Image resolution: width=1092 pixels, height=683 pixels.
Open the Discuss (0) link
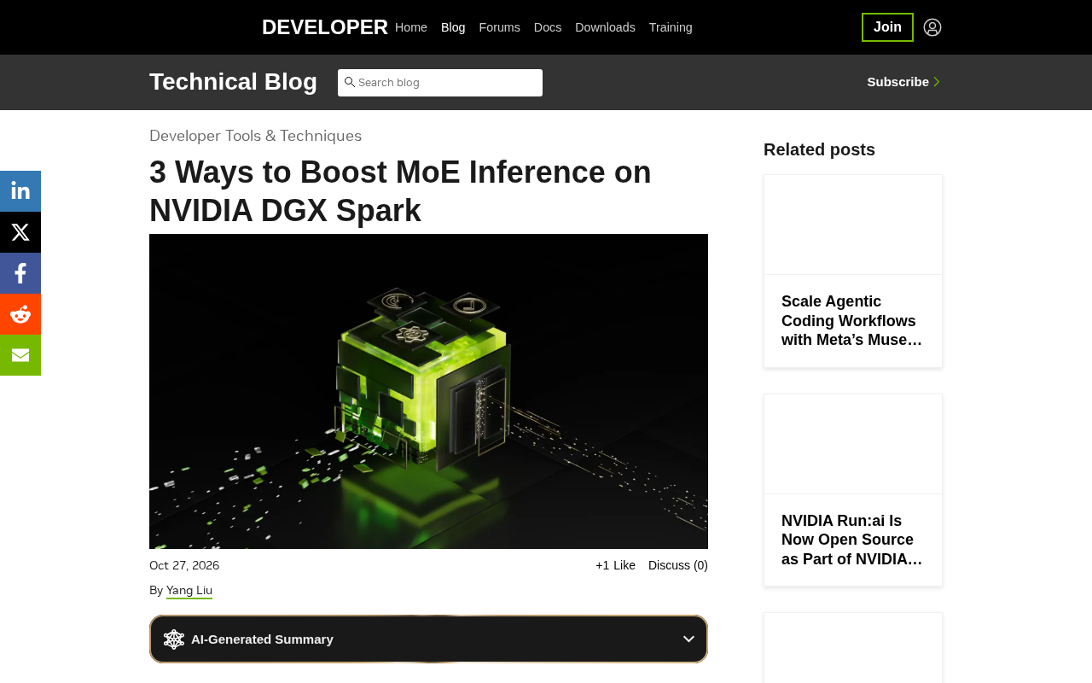pyautogui.click(x=678, y=565)
